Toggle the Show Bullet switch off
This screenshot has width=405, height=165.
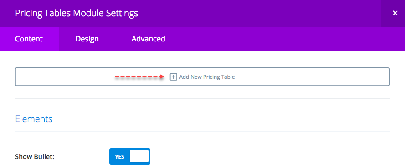[x=130, y=156]
